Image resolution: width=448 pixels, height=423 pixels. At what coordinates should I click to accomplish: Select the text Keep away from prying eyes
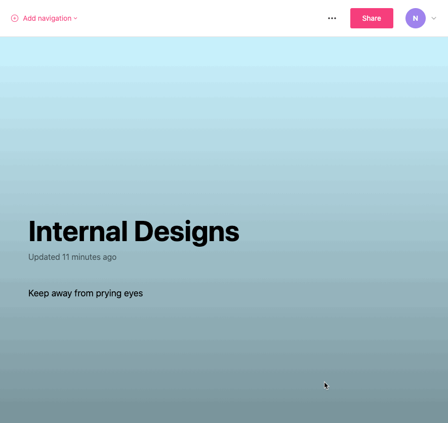85,293
